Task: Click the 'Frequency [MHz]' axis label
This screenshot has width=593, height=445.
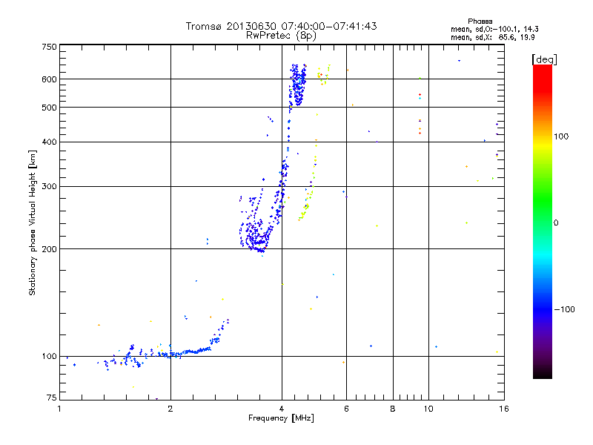Action: tap(281, 418)
